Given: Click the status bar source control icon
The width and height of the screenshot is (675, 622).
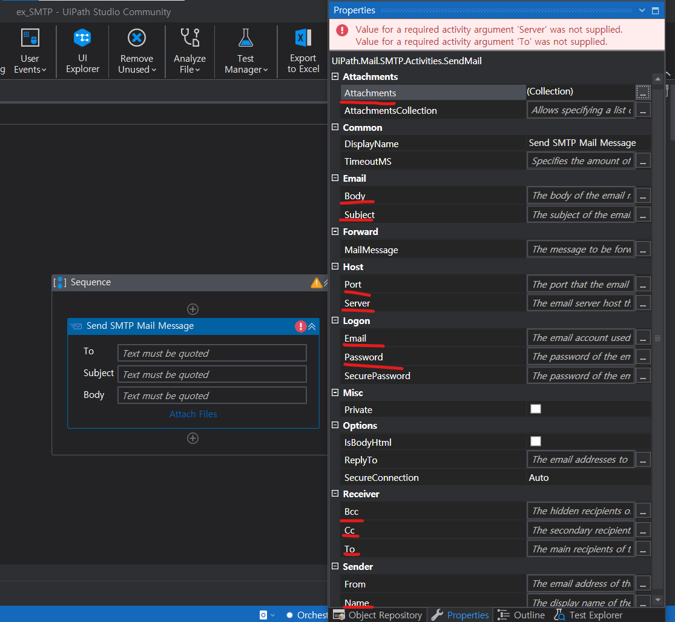Looking at the screenshot, I should 263,615.
